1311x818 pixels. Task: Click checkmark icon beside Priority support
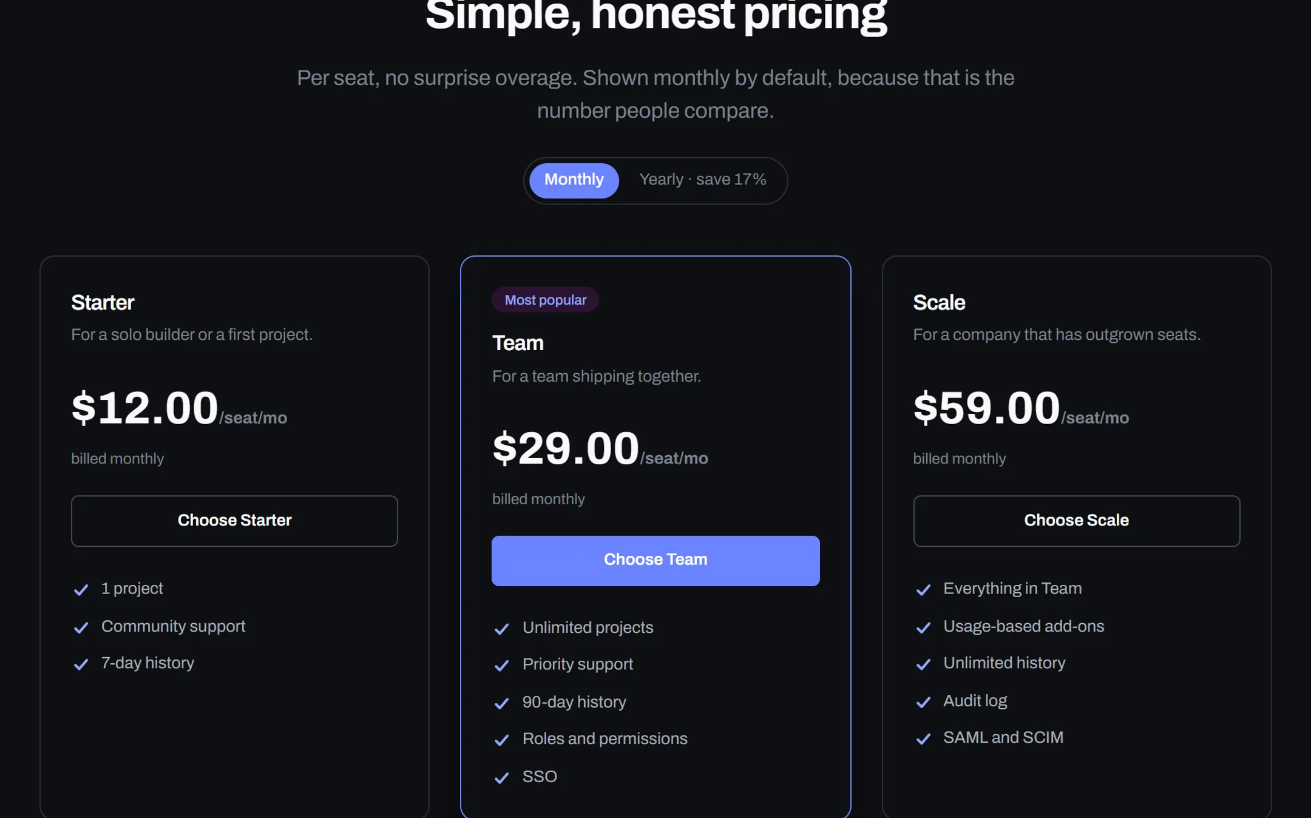(x=501, y=666)
